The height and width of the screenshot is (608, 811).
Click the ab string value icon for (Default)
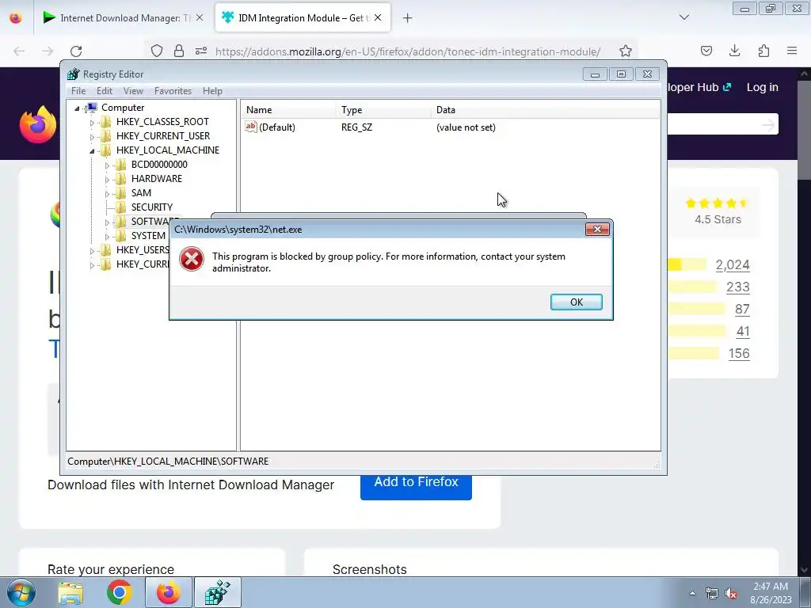pyautogui.click(x=251, y=127)
